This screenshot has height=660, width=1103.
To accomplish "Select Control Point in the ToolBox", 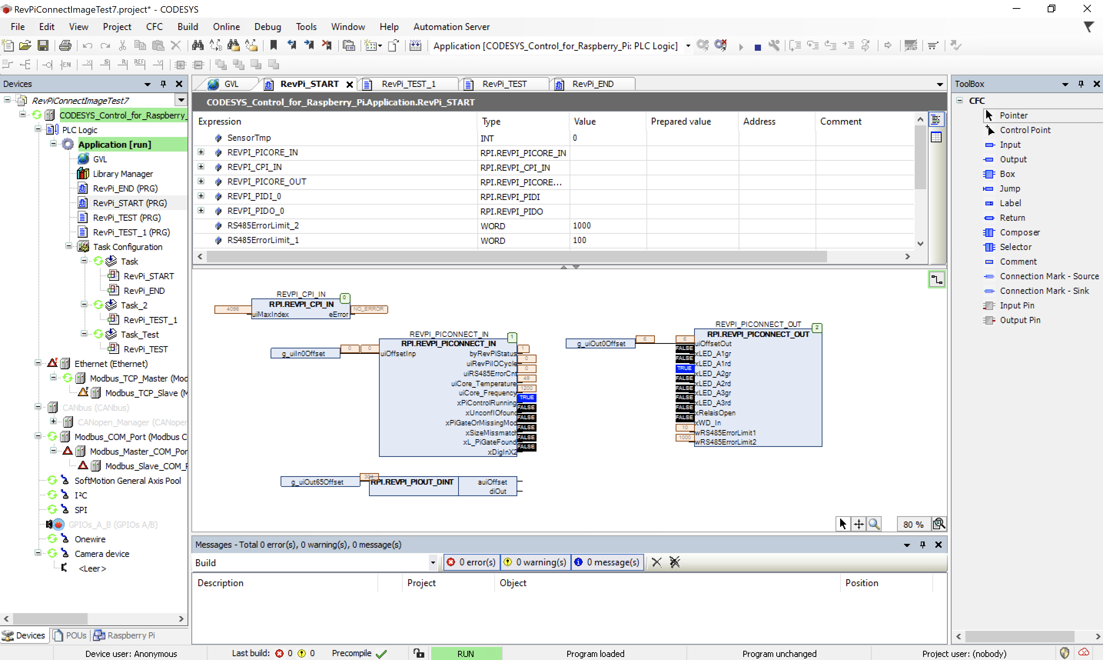I will [1025, 130].
